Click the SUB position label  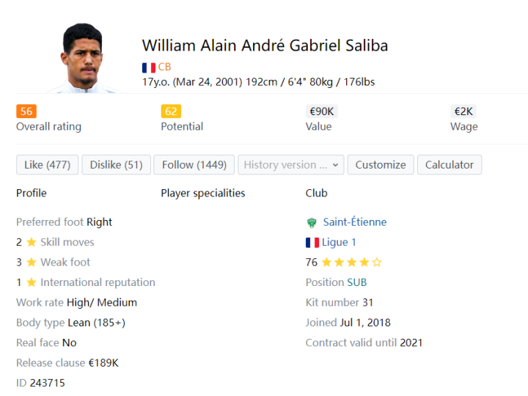tap(357, 282)
